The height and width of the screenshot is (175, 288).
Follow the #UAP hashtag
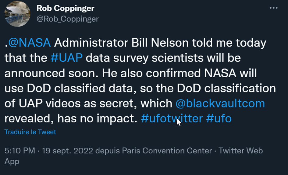click(66, 58)
